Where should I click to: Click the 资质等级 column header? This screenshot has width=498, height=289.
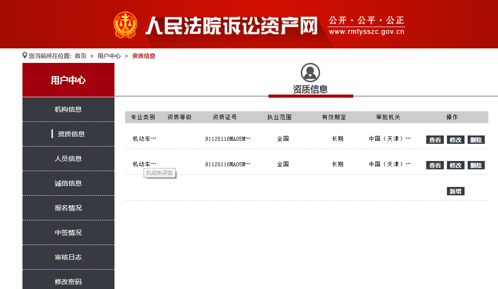(180, 117)
